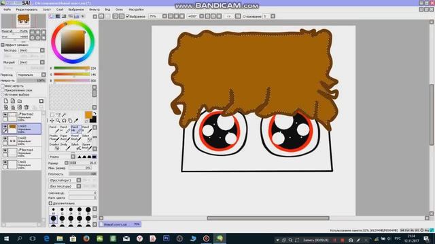435x244 pixels.
Task: Open the Норма brush mode dropdown
Action: point(73,157)
